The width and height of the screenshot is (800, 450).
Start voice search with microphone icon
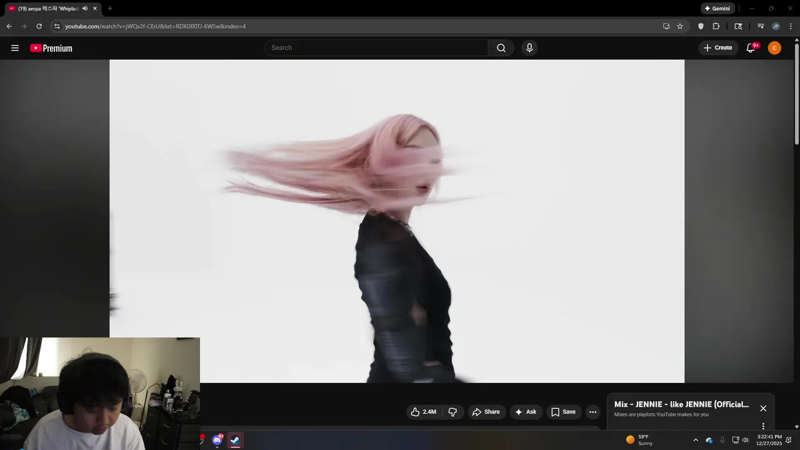tap(529, 48)
